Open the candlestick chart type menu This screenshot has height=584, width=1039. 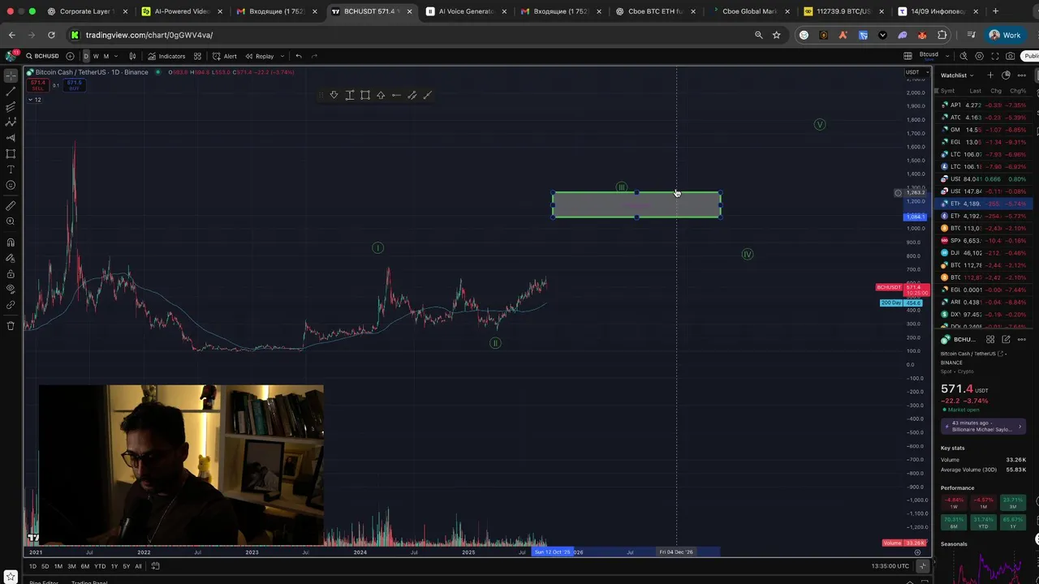point(132,56)
